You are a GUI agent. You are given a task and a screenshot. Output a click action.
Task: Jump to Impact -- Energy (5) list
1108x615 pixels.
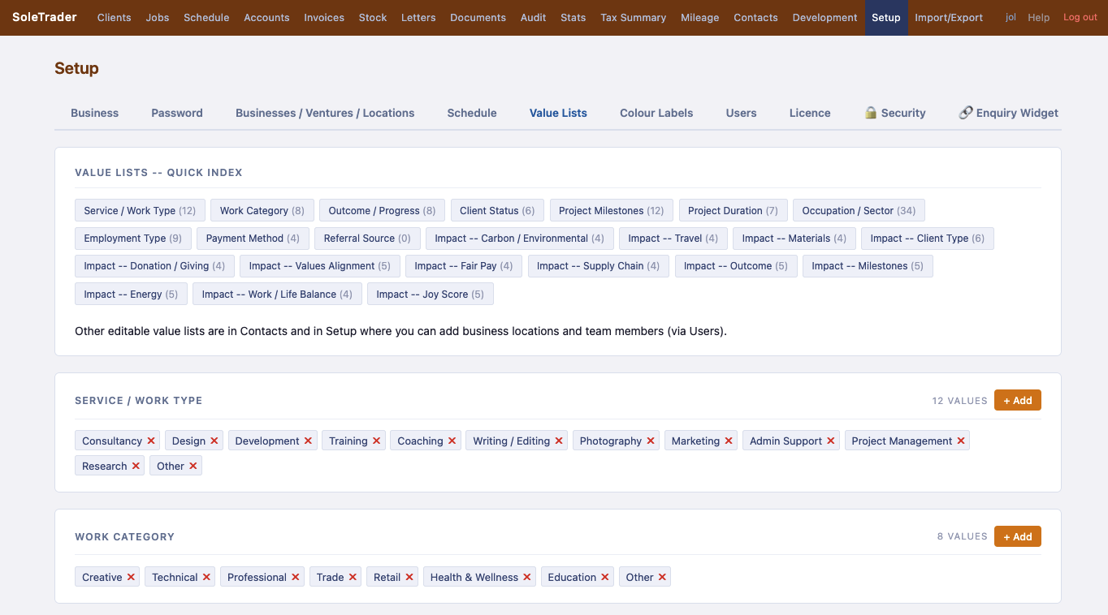(132, 295)
